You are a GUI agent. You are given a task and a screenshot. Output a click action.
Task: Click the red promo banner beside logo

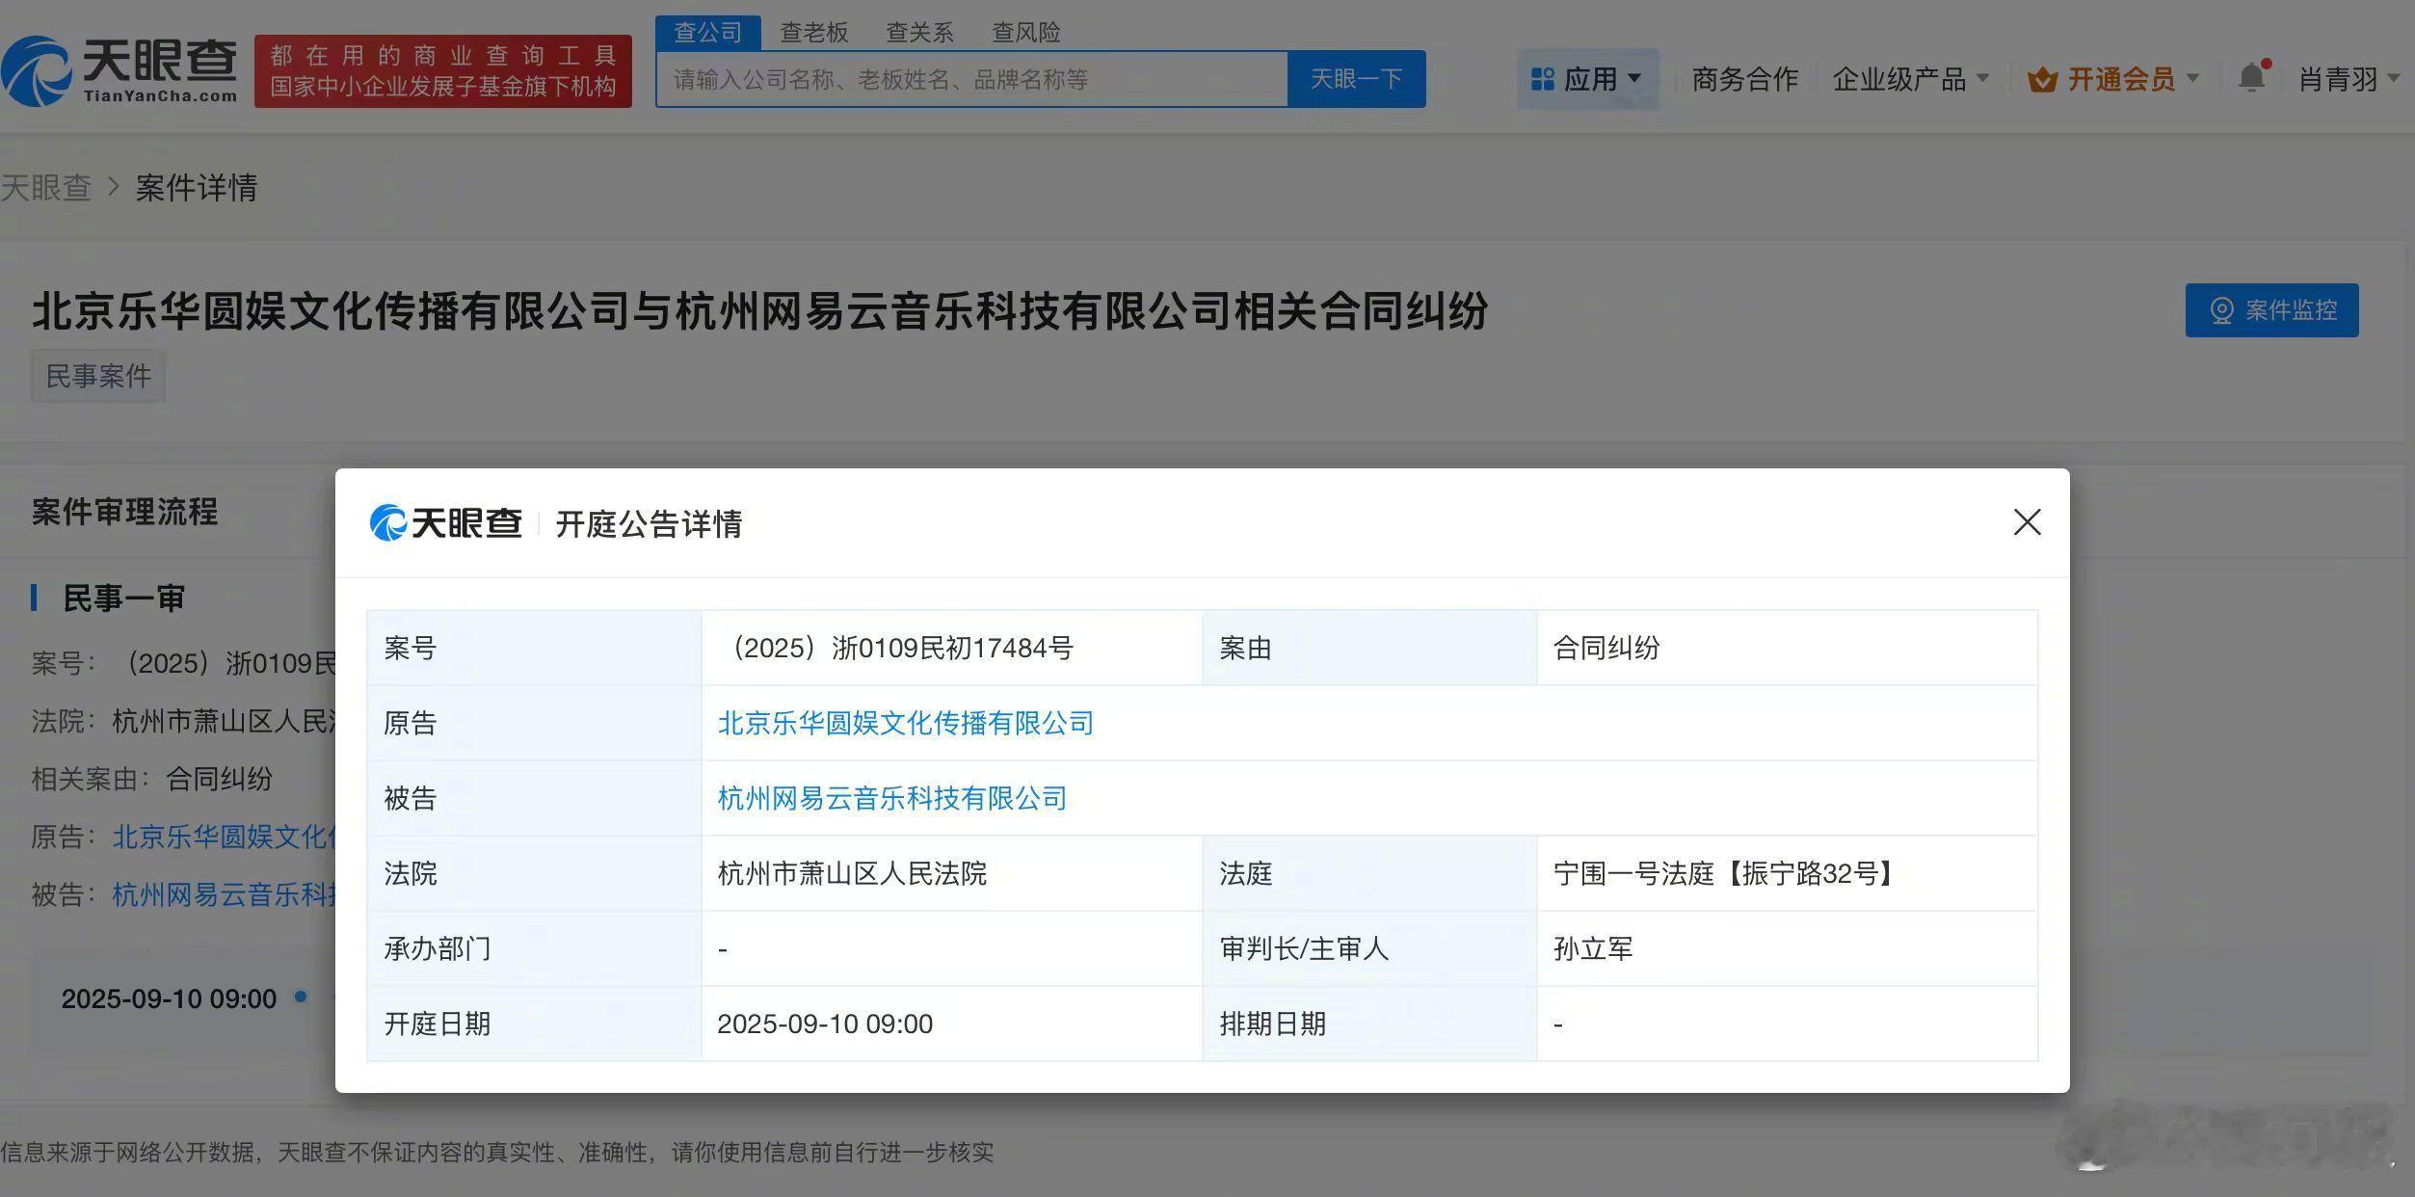pyautogui.click(x=443, y=71)
